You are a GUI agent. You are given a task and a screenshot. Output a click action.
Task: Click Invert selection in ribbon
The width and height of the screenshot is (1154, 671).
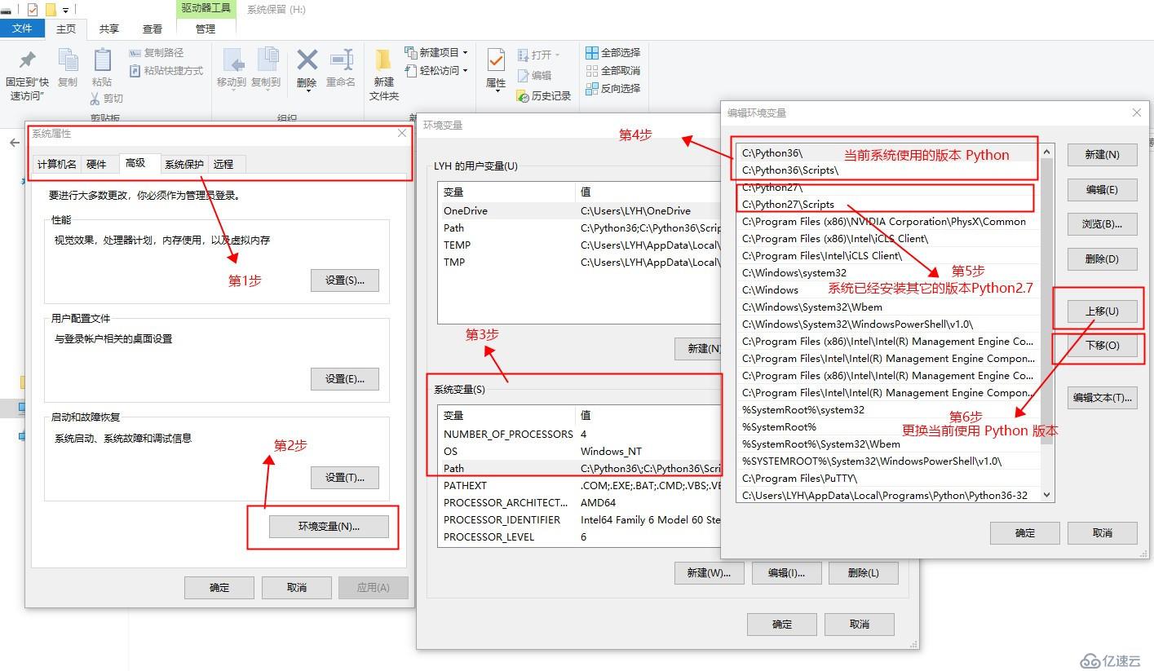pos(612,89)
